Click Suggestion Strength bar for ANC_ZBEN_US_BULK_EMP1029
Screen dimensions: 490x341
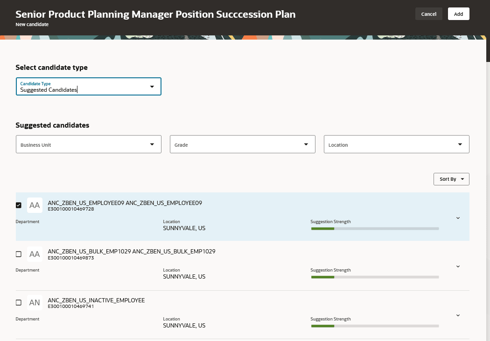click(x=375, y=277)
